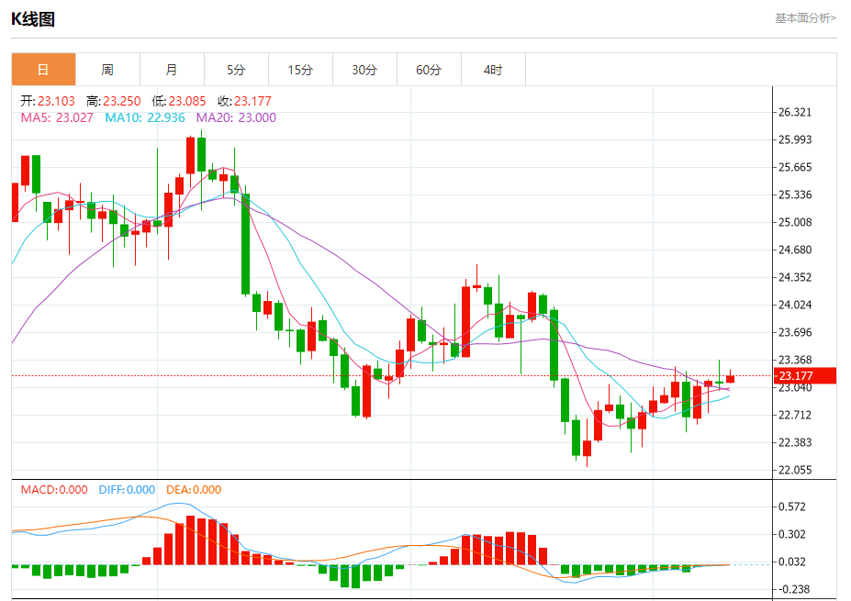Click the low price 低:23.085
Image resolution: width=851 pixels, height=601 pixels.
pos(179,101)
